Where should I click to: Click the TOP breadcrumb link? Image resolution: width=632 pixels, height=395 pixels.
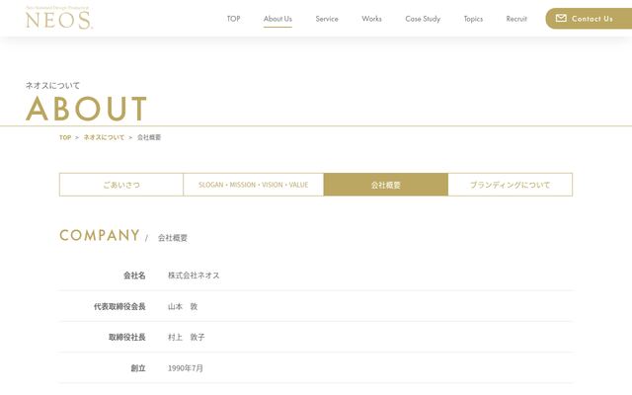[65, 137]
